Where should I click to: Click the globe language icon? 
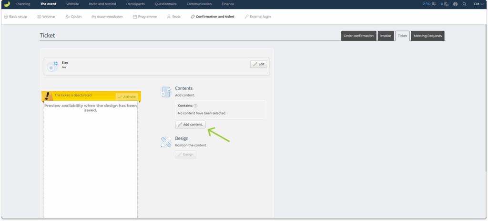pyautogui.click(x=455, y=4)
